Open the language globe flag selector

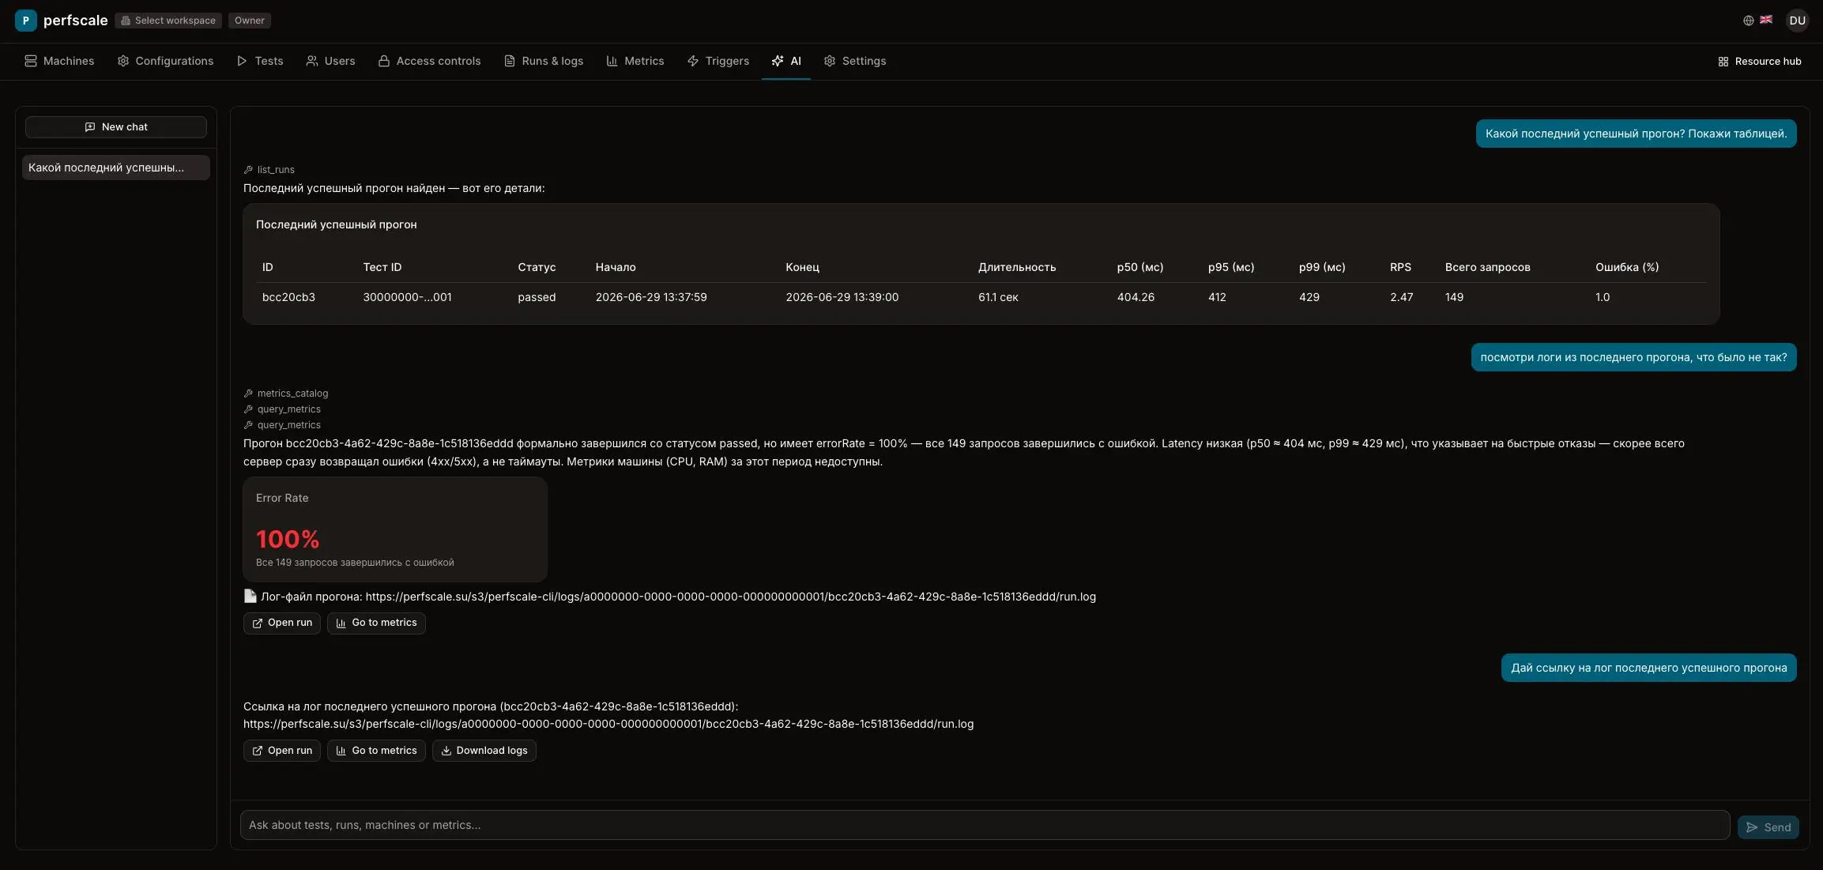pos(1757,21)
